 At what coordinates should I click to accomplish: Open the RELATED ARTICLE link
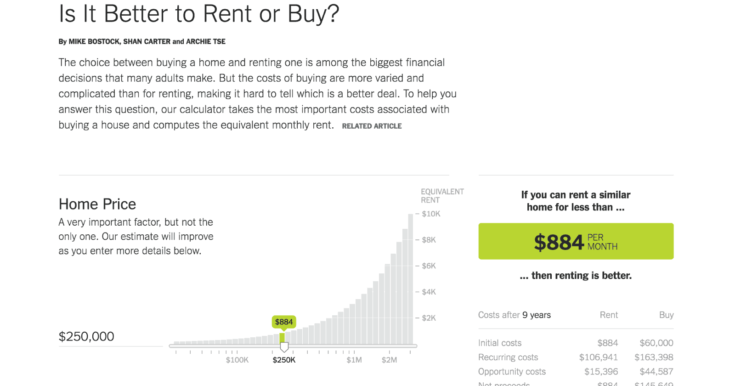pyautogui.click(x=372, y=126)
